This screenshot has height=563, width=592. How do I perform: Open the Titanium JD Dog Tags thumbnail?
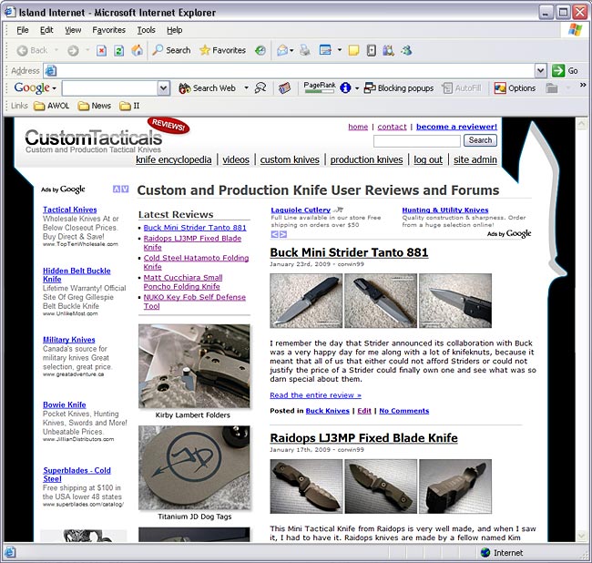[194, 468]
